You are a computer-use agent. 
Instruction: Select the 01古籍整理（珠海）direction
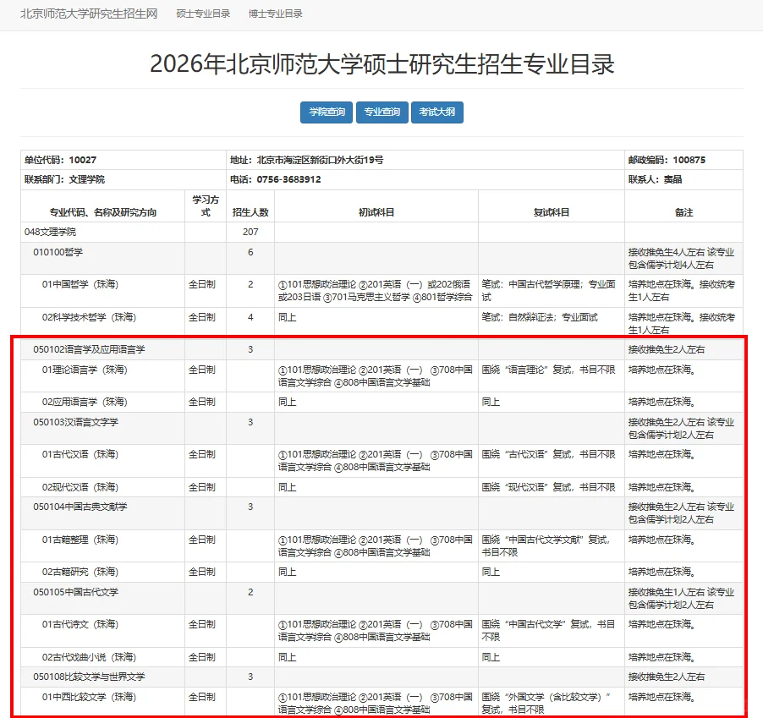pos(80,540)
